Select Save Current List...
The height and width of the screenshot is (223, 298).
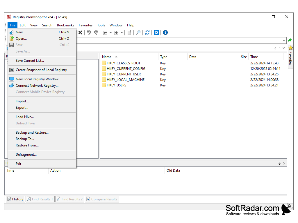pos(42,61)
